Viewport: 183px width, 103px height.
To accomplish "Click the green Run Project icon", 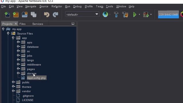I will (135, 15).
